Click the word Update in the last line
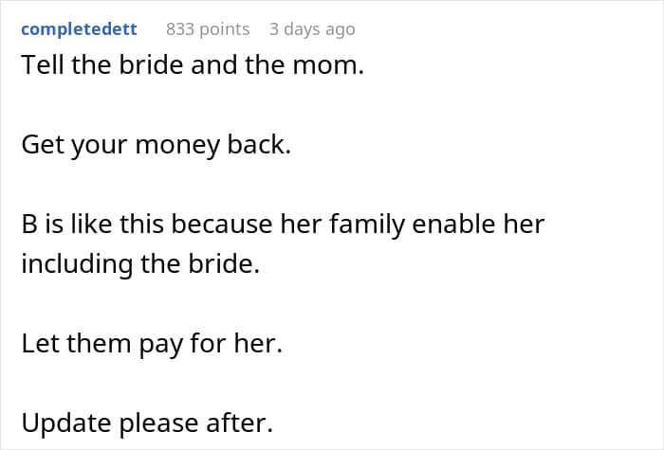The height and width of the screenshot is (450, 664). (x=66, y=423)
